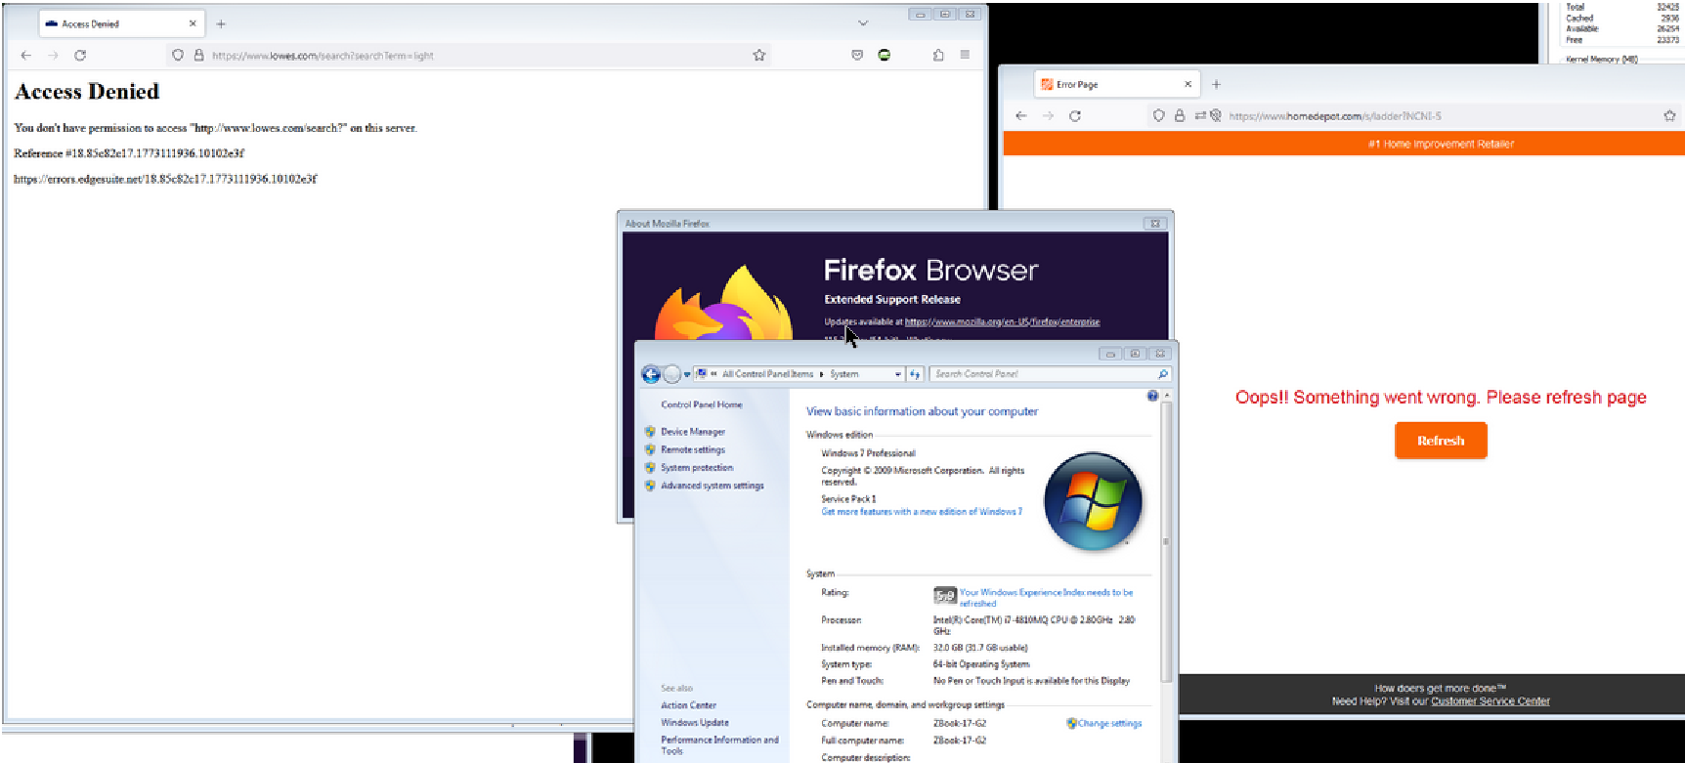Reload the Home Depot error page
Image resolution: width=1685 pixels, height=763 pixels.
coord(1075,116)
